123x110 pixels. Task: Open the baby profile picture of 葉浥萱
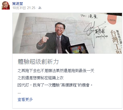point(6,5)
